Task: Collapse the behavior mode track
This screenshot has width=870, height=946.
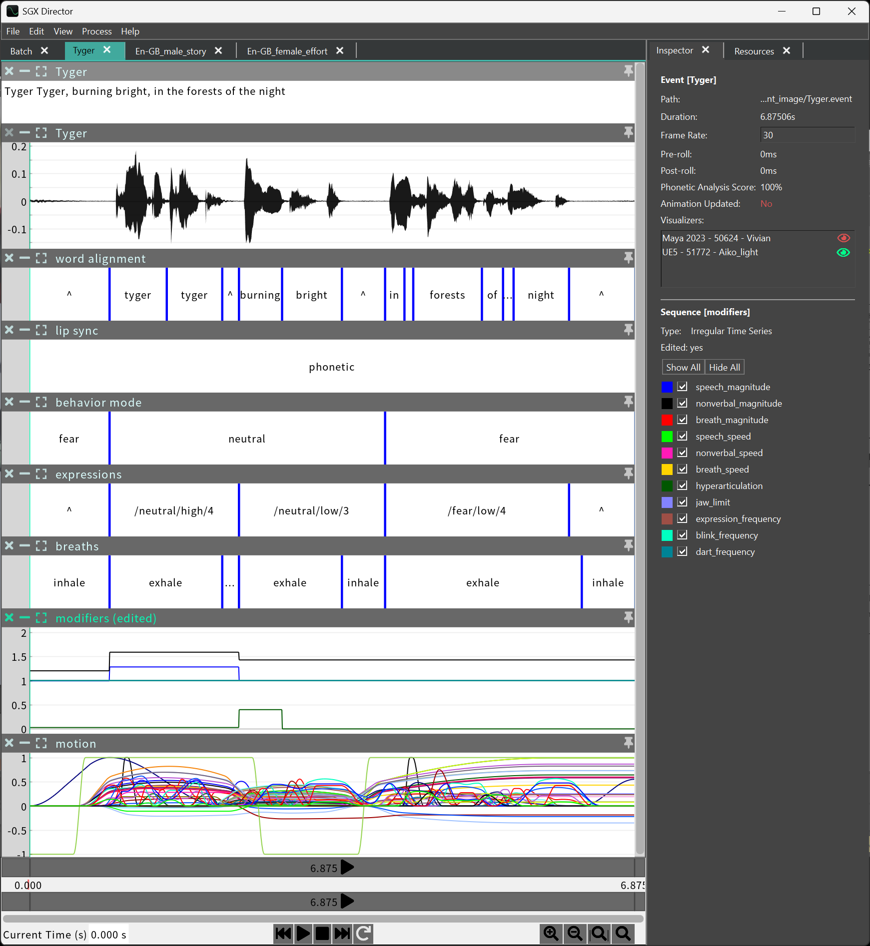Action: click(x=24, y=402)
